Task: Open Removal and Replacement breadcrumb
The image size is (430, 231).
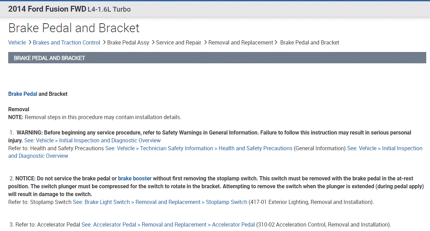Action: (x=241, y=43)
